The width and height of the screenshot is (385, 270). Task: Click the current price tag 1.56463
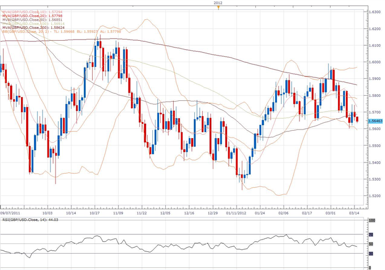pos(376,121)
